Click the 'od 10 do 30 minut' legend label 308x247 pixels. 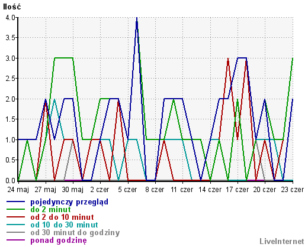64,225
